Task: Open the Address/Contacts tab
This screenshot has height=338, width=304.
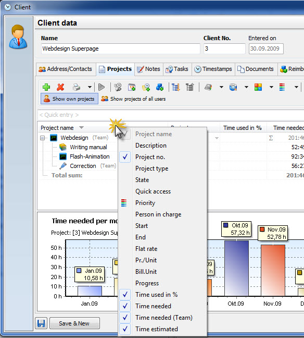Action: [66, 69]
